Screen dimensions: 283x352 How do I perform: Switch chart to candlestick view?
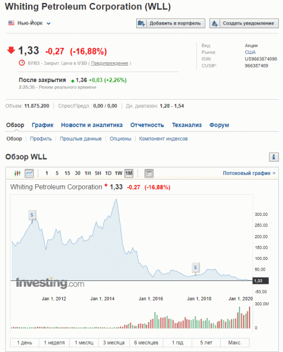tap(17, 173)
